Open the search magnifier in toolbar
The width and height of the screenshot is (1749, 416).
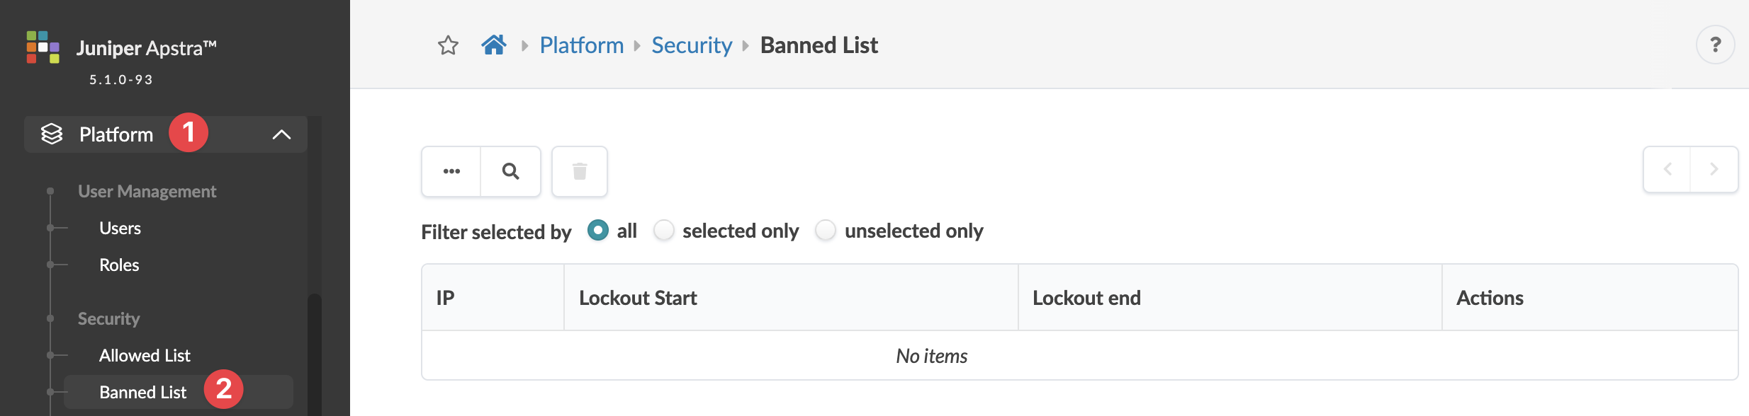pos(510,171)
